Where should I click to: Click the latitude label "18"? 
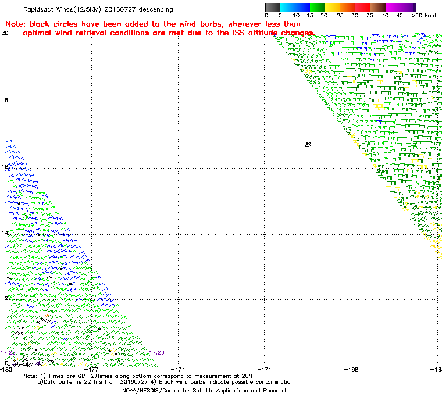pos(5,101)
